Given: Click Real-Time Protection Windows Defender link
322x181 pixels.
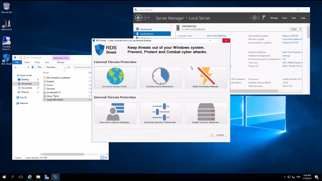Looking at the screenshot, I should pos(292,52).
